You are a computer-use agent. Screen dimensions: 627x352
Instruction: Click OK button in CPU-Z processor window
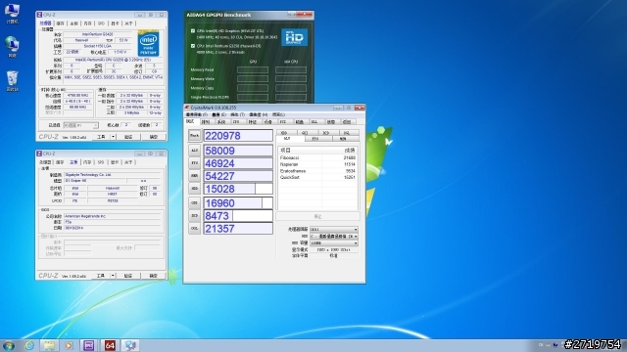coord(154,137)
